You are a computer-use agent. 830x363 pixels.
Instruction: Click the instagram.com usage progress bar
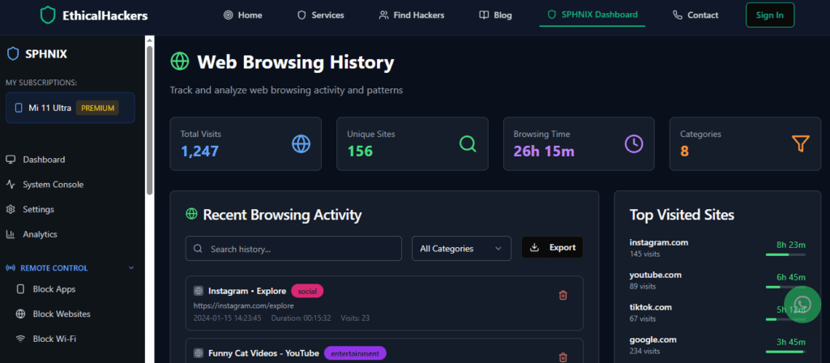pos(785,254)
